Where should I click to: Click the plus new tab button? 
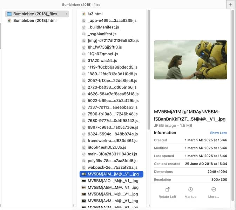tap(230, 5)
